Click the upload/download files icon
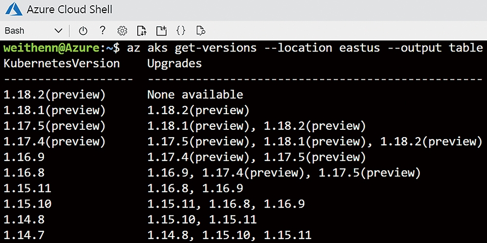The height and width of the screenshot is (243, 487). coord(142,31)
